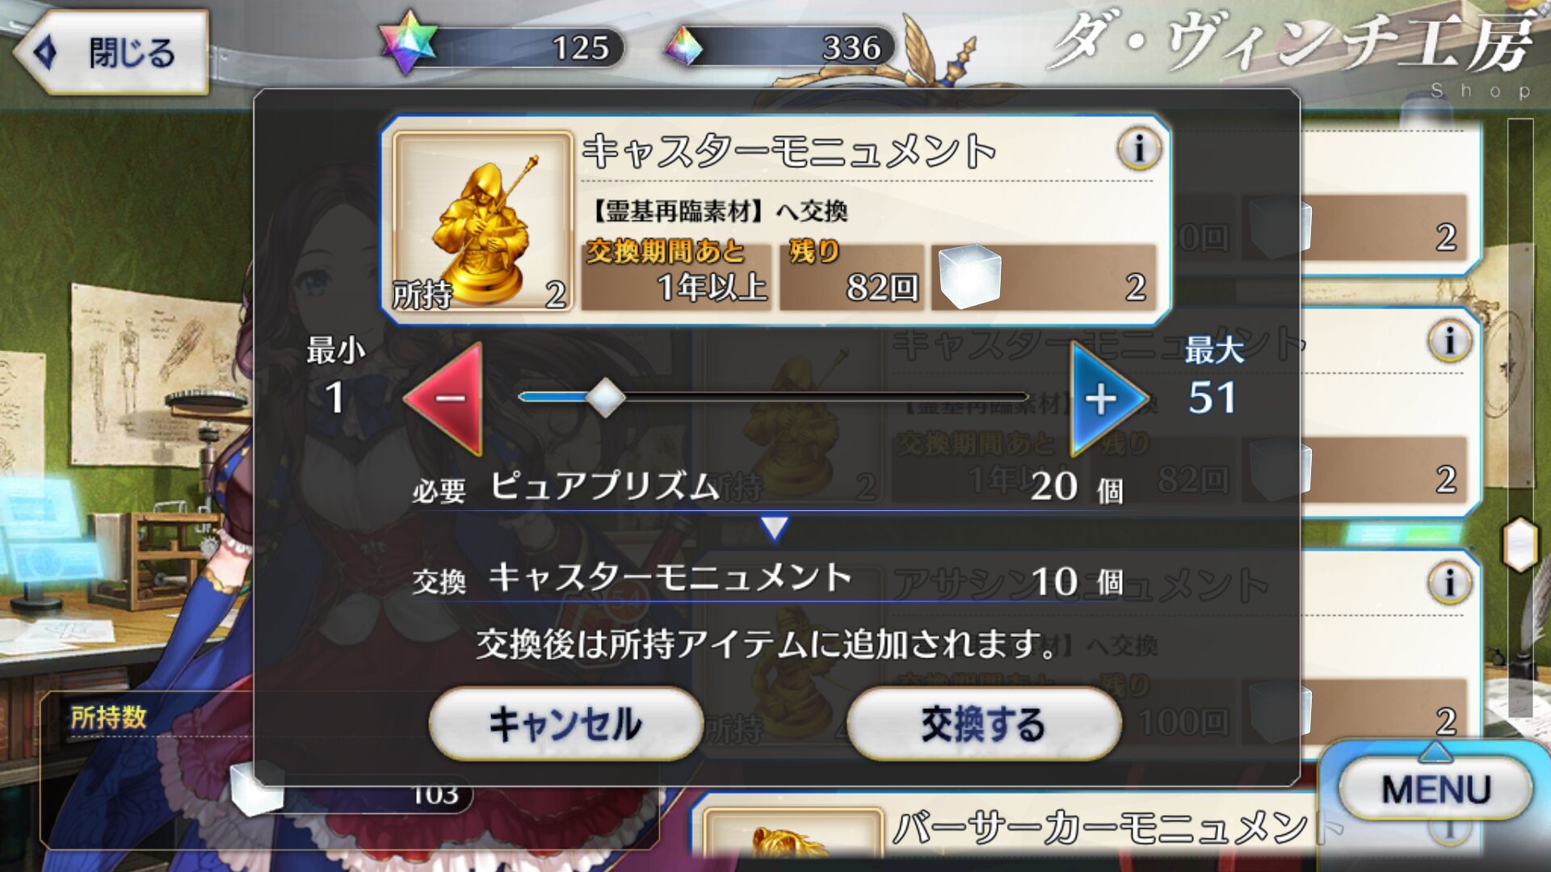1551x872 pixels.
Task: Click the hexagonal scrollbar handle on right edge
Action: point(1519,545)
